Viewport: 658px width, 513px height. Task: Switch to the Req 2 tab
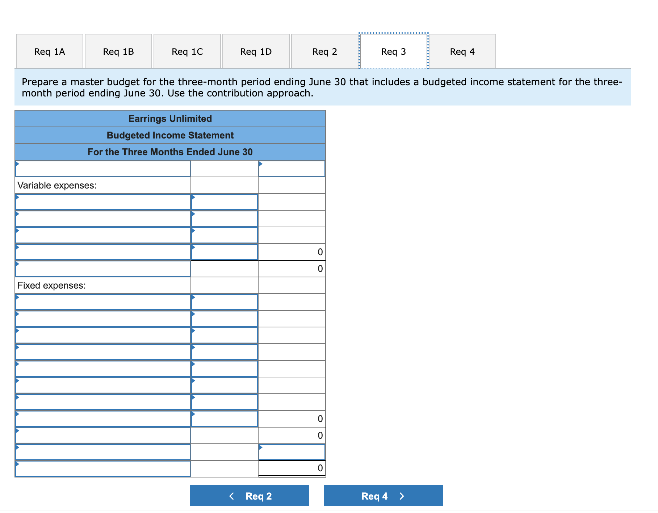(x=324, y=51)
